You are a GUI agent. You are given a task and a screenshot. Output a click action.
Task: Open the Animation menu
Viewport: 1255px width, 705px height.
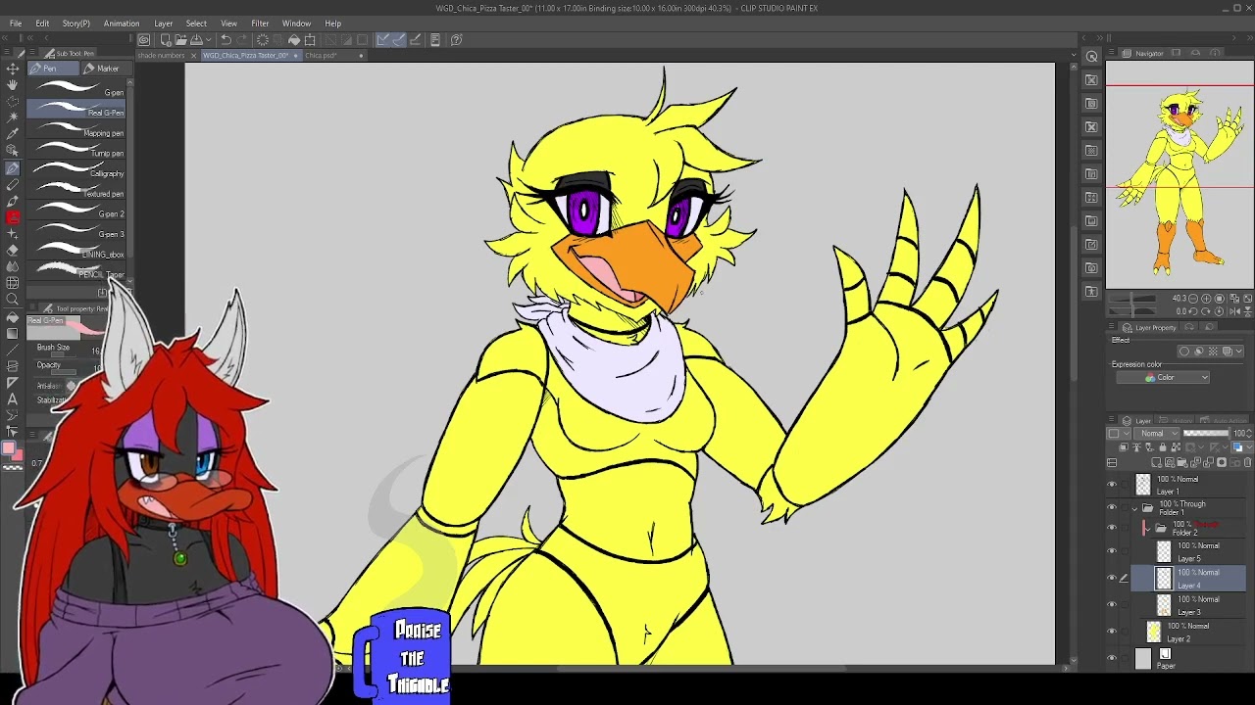tap(122, 23)
